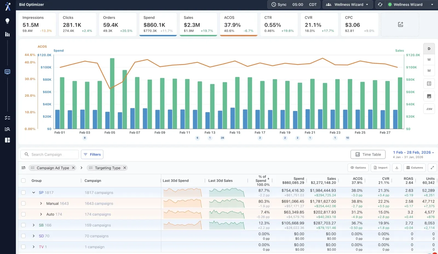Remove the Targeting Type grouping chip
This screenshot has height=254, width=438.
click(x=125, y=168)
